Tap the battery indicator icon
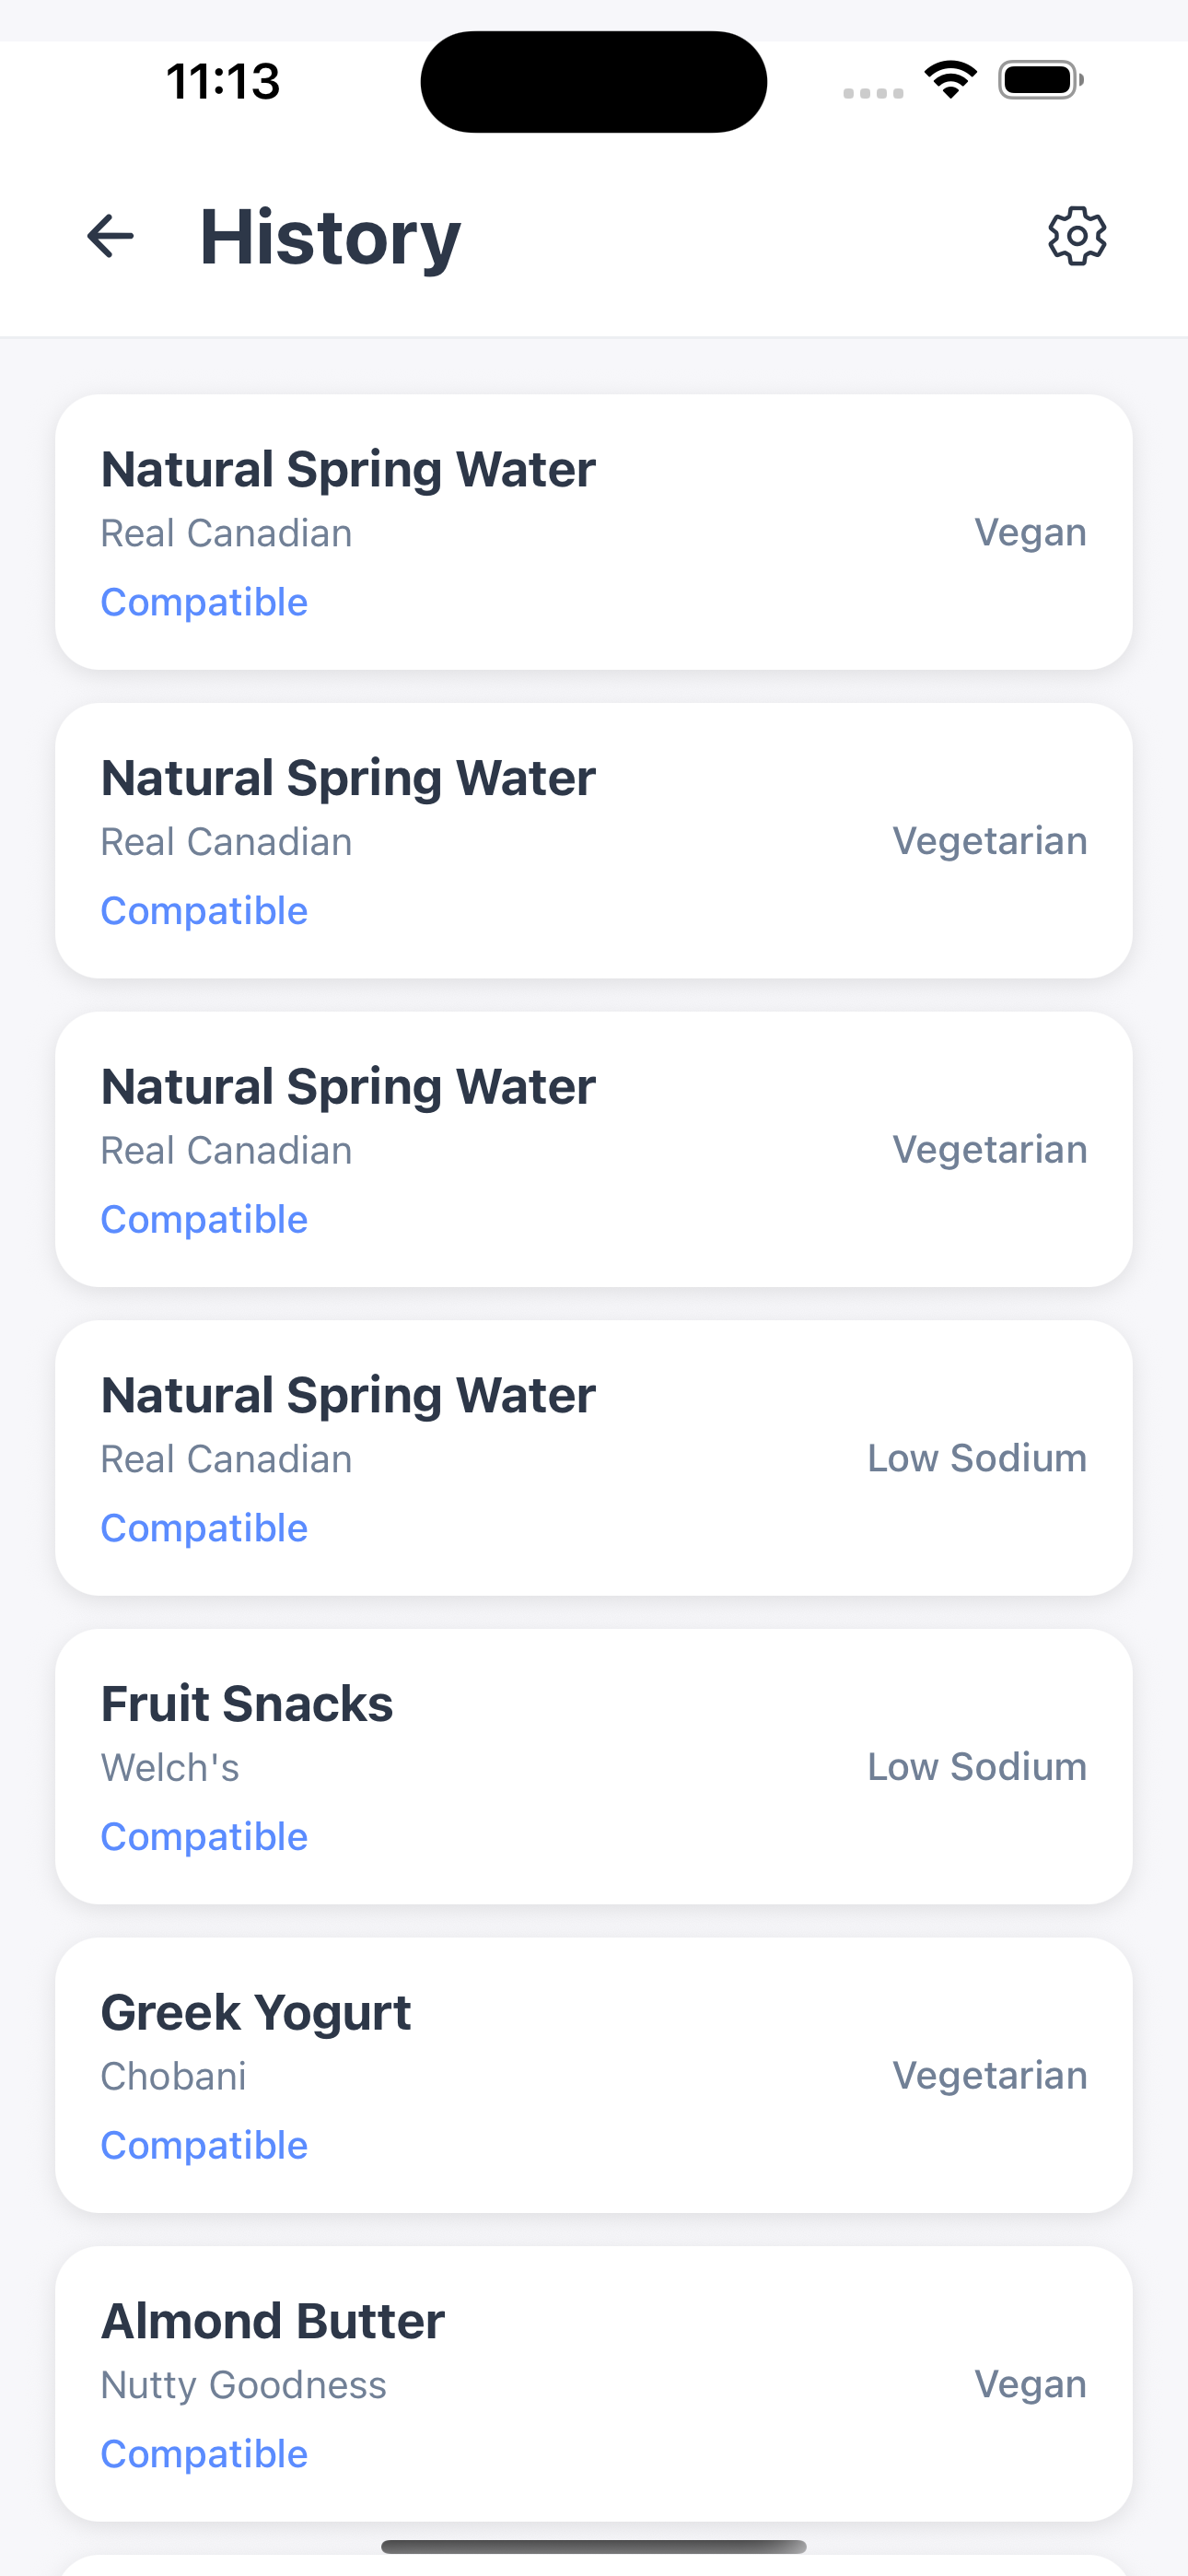This screenshot has height=2576, width=1188. (x=1040, y=80)
